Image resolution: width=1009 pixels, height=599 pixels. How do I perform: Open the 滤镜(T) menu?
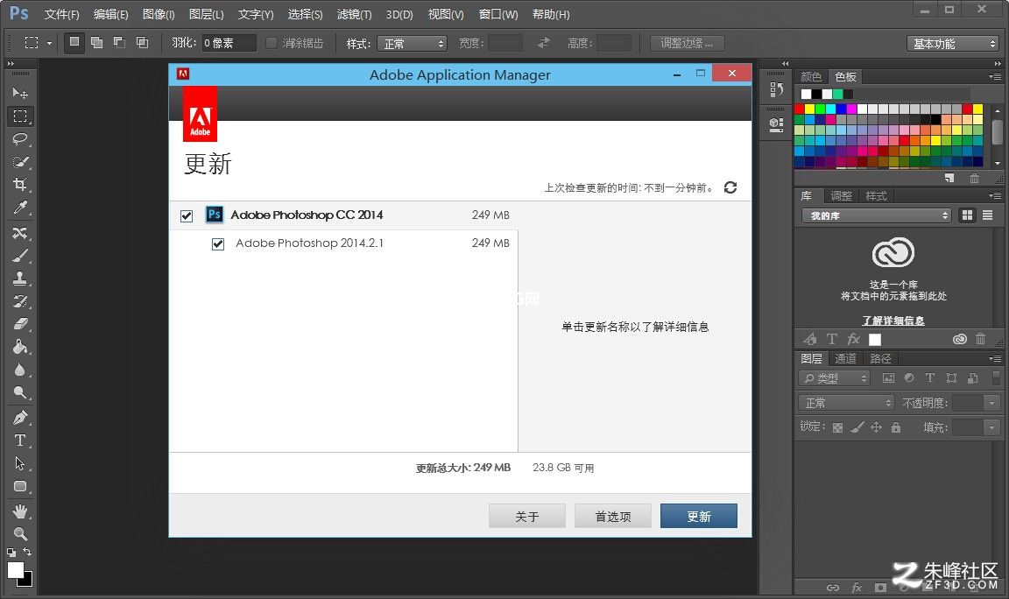tap(354, 14)
